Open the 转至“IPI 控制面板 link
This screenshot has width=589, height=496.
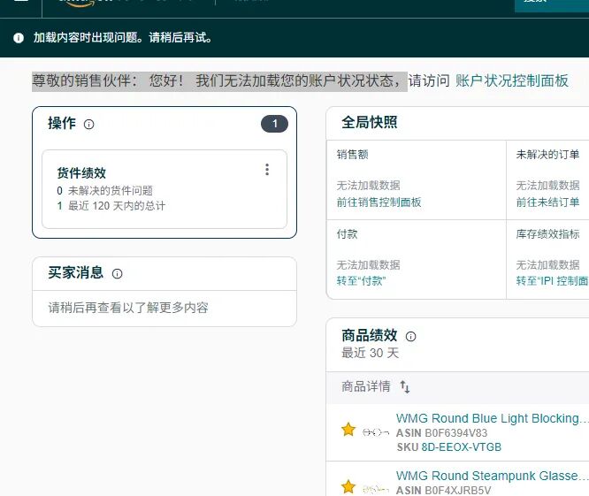point(552,281)
